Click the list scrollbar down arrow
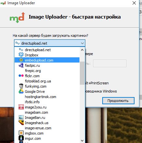142x143 pixels. [x=82, y=141]
